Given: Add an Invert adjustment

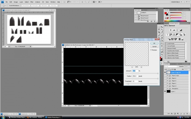Looking at the screenshot, I should [169, 39].
